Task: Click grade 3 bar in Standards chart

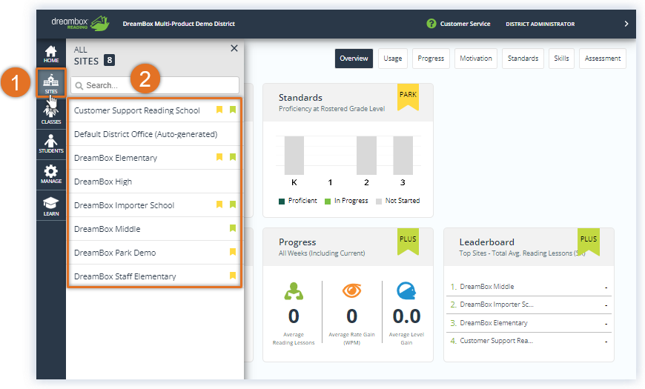Action: (403, 156)
